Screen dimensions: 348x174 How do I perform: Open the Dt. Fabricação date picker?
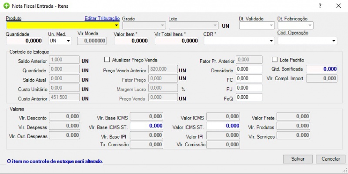pos(310,26)
